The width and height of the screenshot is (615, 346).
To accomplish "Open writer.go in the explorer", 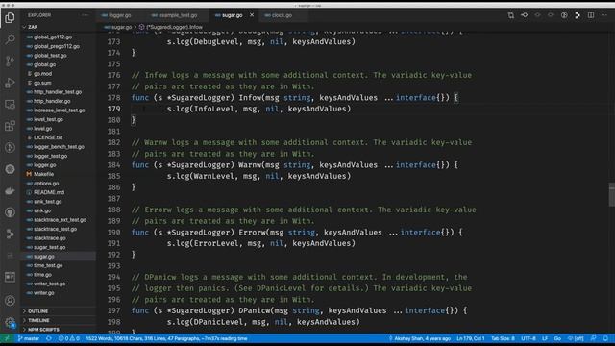I will pyautogui.click(x=58, y=292).
